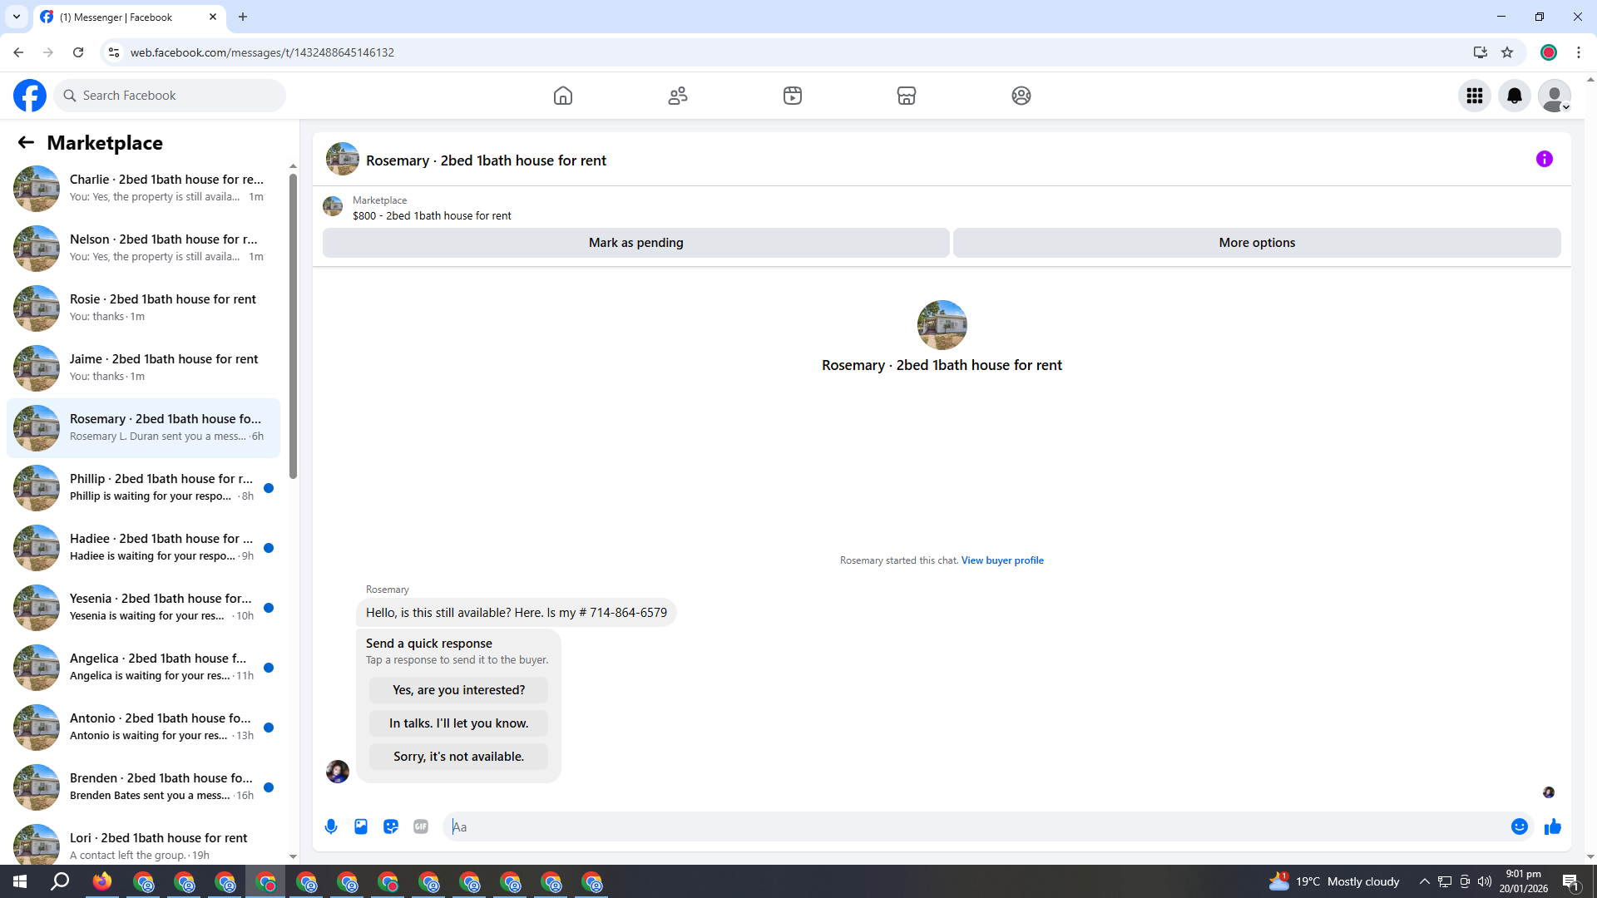
Task: Send a thumbs-up like
Action: pyautogui.click(x=1553, y=826)
